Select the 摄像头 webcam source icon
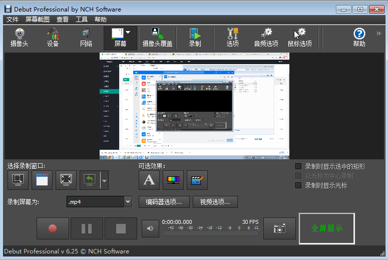Image resolution: width=388 pixels, height=260 pixels. pos(20,38)
